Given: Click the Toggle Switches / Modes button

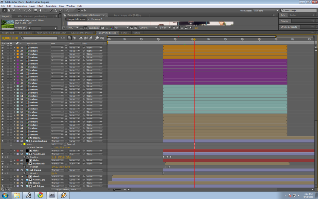Looking at the screenshot, I should click(66, 189).
